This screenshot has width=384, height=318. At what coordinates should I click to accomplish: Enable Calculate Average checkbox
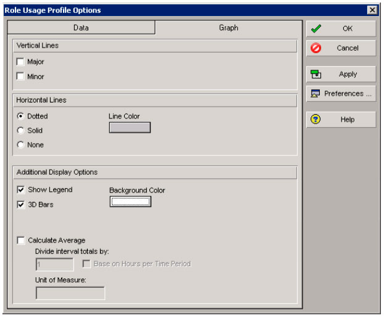(21, 240)
